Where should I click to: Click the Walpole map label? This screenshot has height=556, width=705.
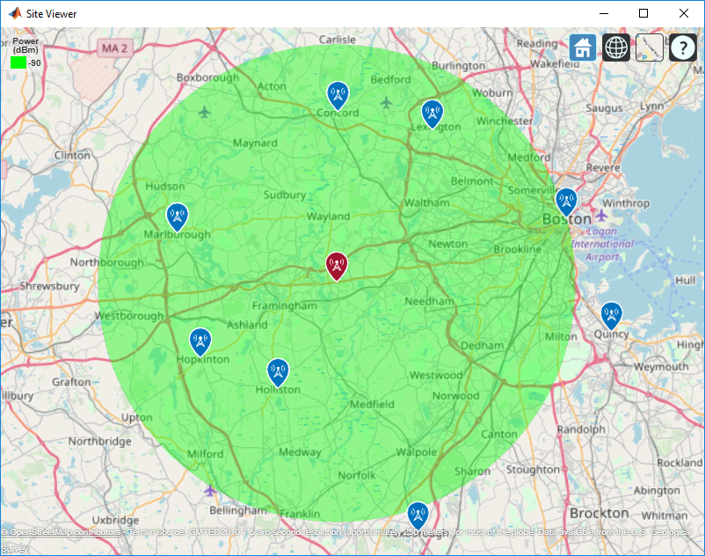[417, 452]
